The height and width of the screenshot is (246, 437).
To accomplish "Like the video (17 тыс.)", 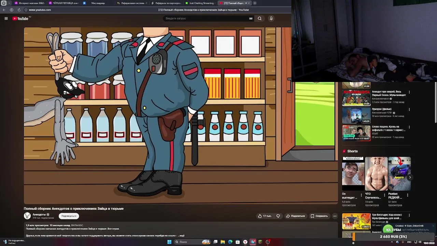I will [265, 216].
